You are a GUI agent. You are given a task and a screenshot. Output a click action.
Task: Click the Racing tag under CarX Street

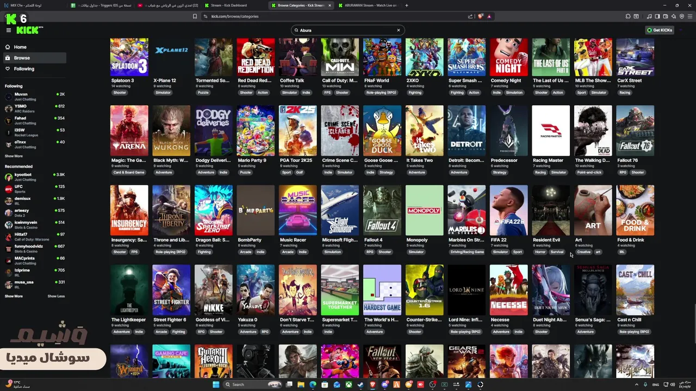pyautogui.click(x=625, y=93)
